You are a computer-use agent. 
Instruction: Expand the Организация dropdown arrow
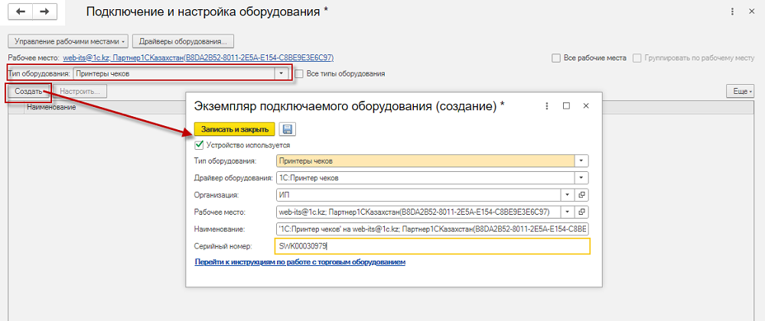coord(568,195)
